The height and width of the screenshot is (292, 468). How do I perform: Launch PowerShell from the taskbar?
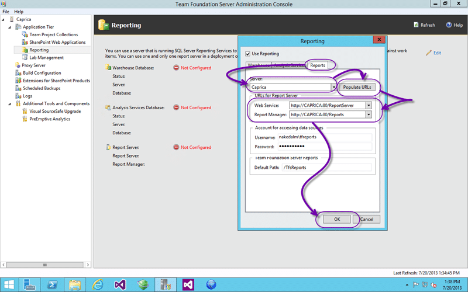pyautogui.click(x=52, y=284)
